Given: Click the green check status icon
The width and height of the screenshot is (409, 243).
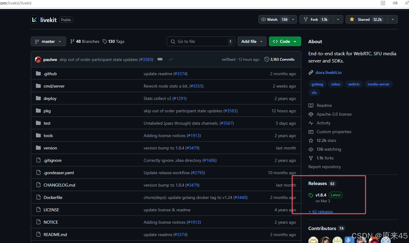Looking at the screenshot, I should (171, 59).
